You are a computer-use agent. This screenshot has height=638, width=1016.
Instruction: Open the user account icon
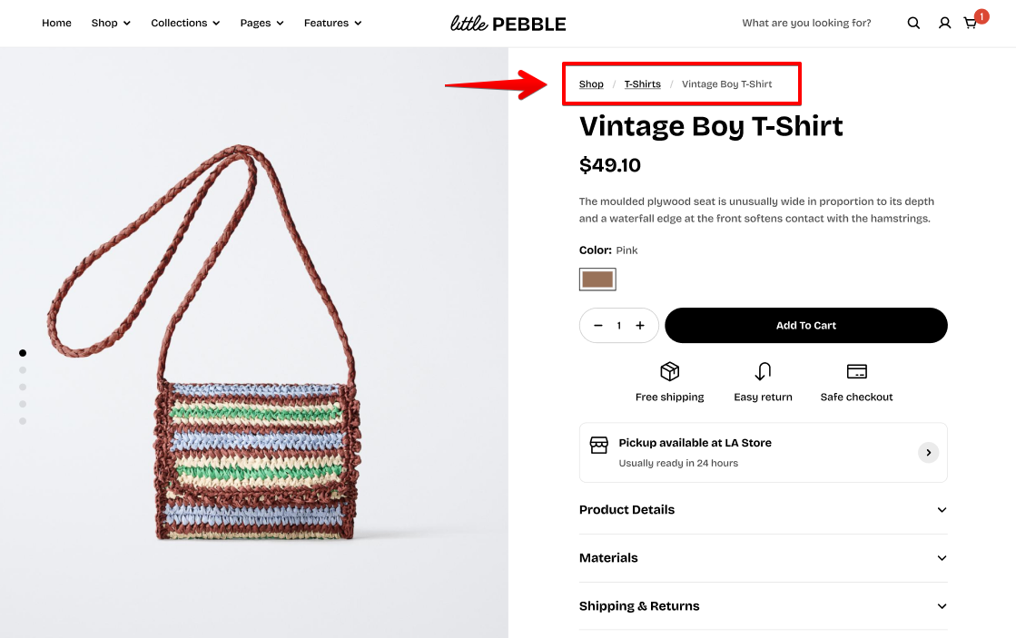click(x=944, y=23)
